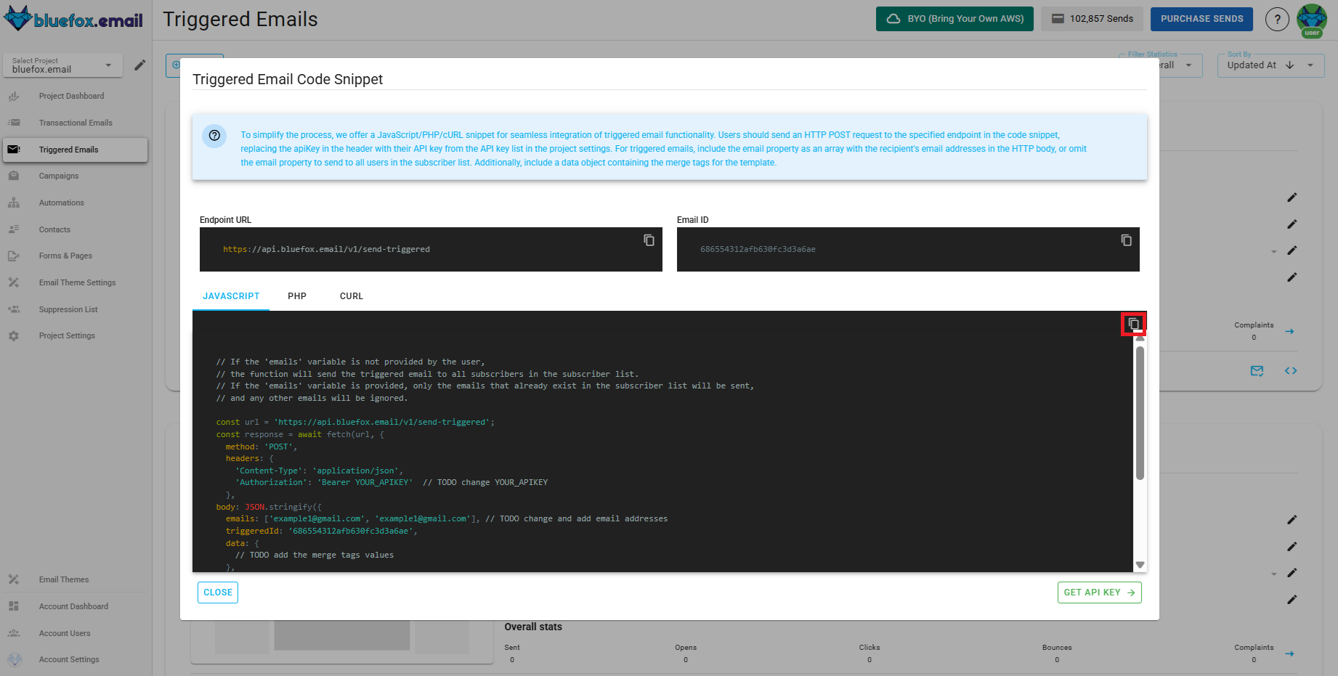
Task: Go to Contacts via sidebar icon
Action: point(13,229)
